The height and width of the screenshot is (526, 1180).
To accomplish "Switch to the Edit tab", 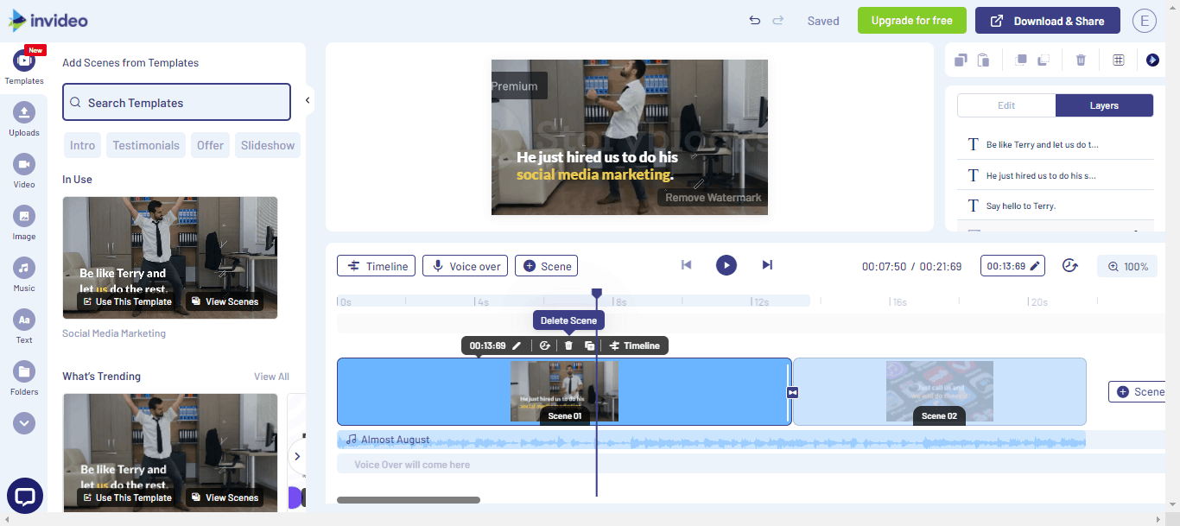I will 1006,105.
